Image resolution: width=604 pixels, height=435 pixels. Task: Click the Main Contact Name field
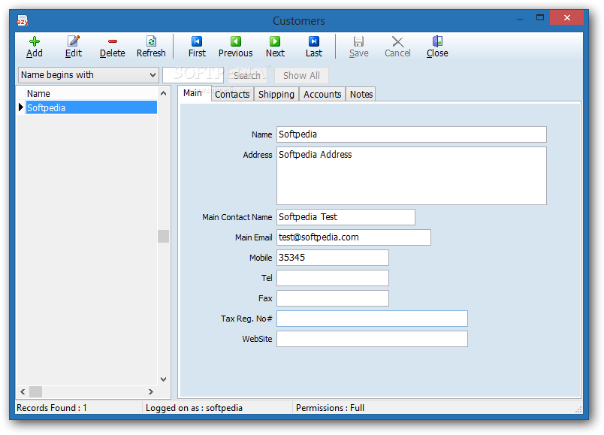tap(346, 217)
